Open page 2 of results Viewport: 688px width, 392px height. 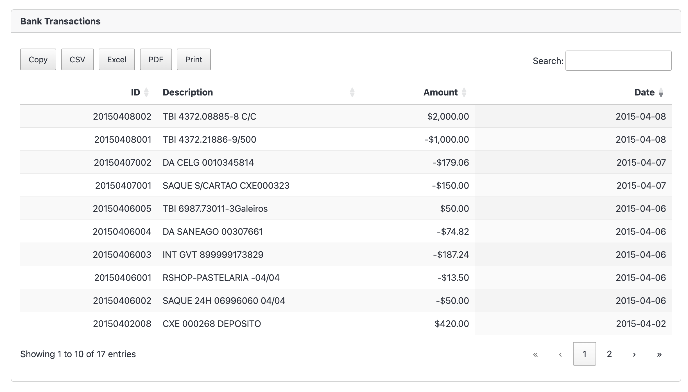[x=609, y=354]
